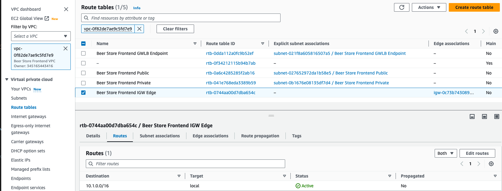The height and width of the screenshot is (191, 502).
Task: Select the Beer Store Frontend Public checkbox
Action: (x=83, y=73)
